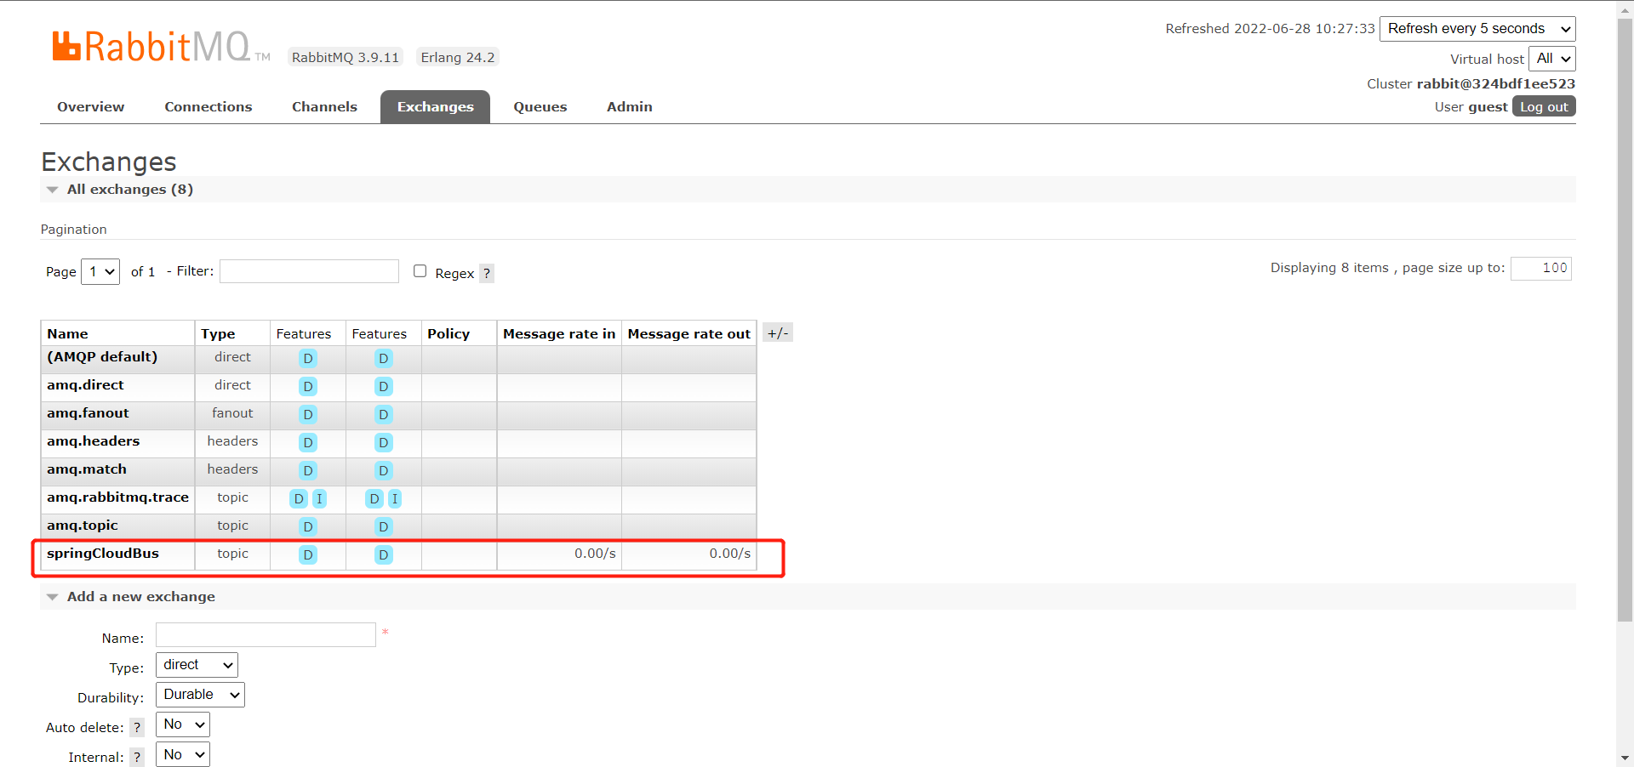Open the Durability dropdown
The width and height of the screenshot is (1634, 767).
click(x=200, y=695)
